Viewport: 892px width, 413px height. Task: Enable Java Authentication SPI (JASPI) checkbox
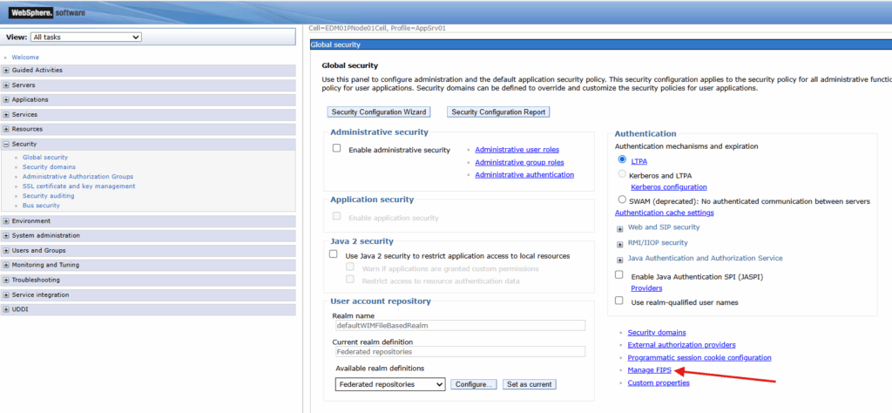coord(619,275)
